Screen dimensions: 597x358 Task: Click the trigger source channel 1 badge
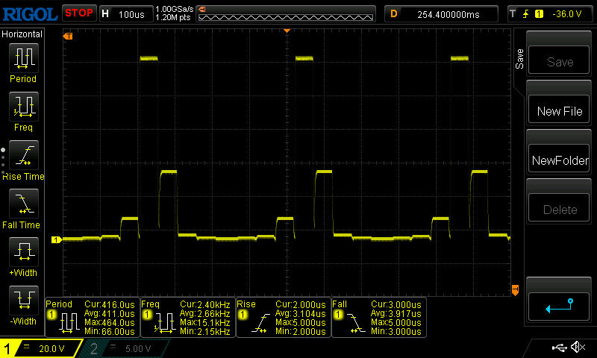[x=539, y=14]
